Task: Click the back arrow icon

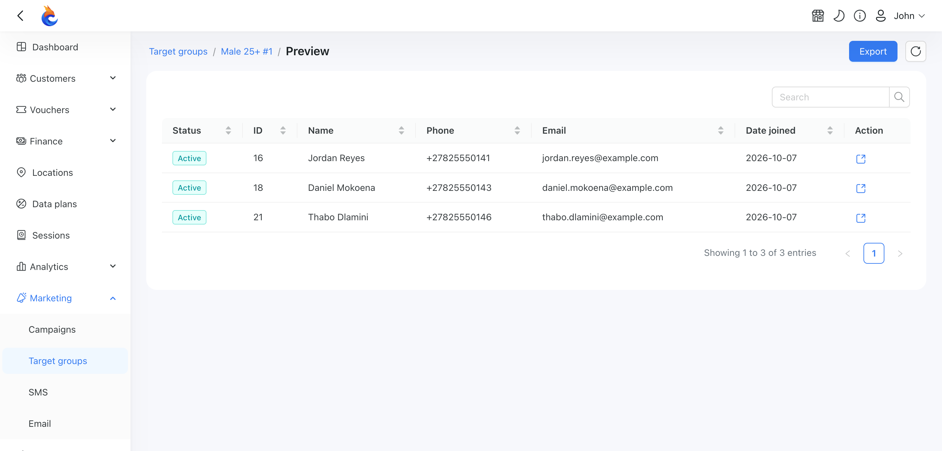Action: [x=21, y=16]
